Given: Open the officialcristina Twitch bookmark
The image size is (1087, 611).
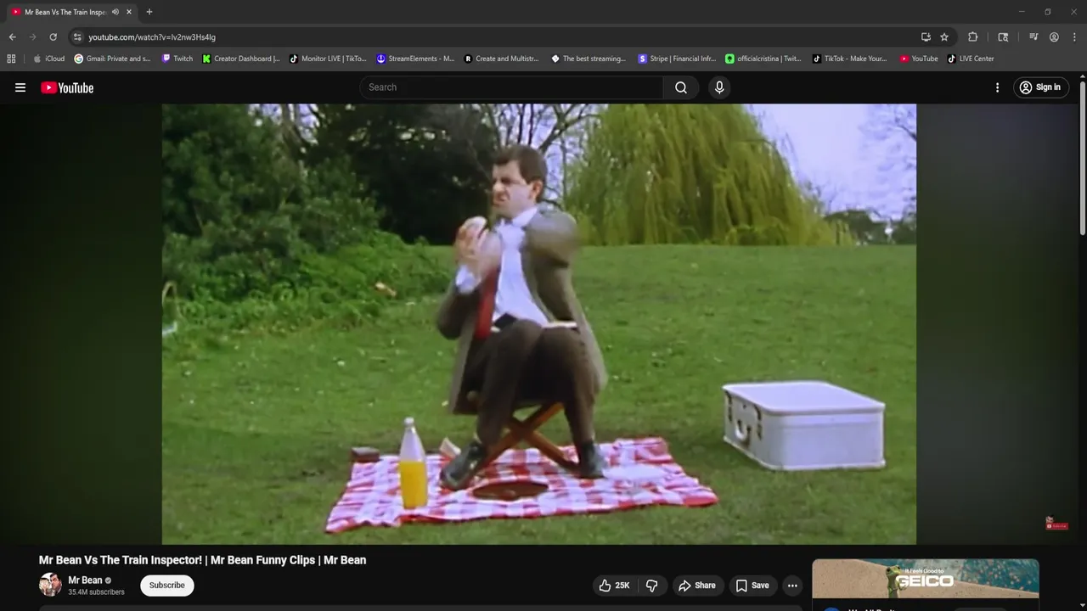Looking at the screenshot, I should click(x=763, y=59).
